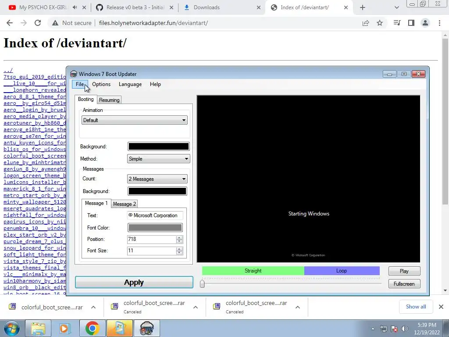Open the parent directory ../ link
This screenshot has width=449, height=337.
coord(8,70)
